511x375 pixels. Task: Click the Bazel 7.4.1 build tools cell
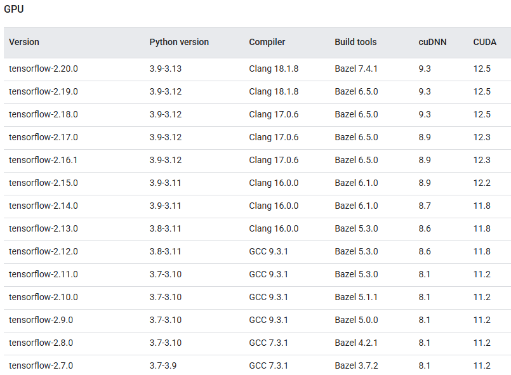point(356,69)
